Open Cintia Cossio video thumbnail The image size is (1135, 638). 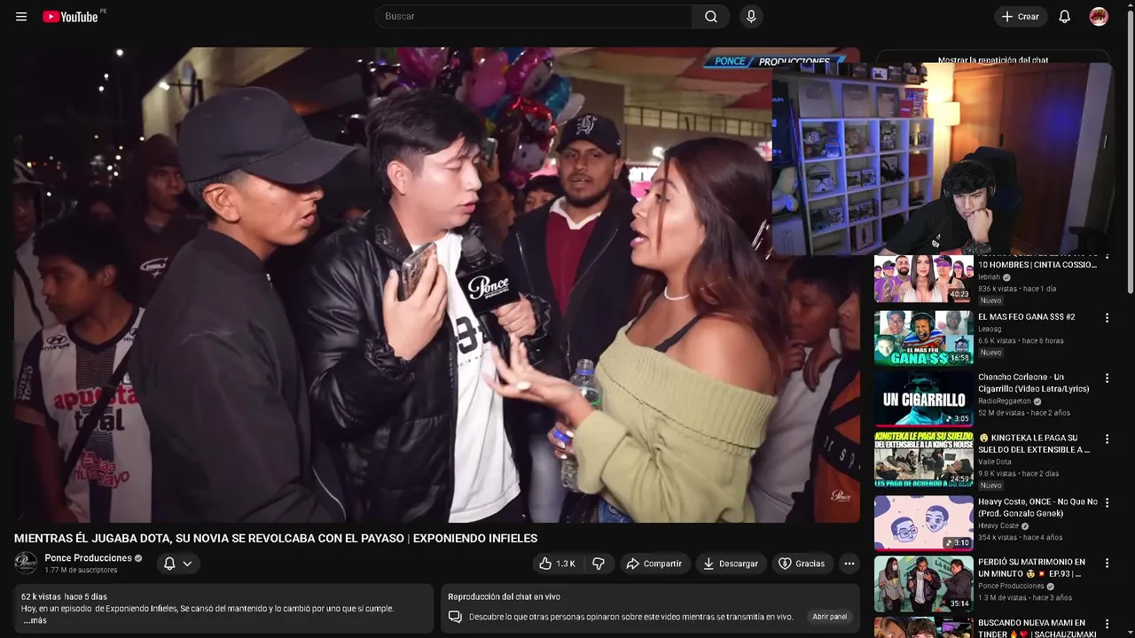tap(923, 278)
